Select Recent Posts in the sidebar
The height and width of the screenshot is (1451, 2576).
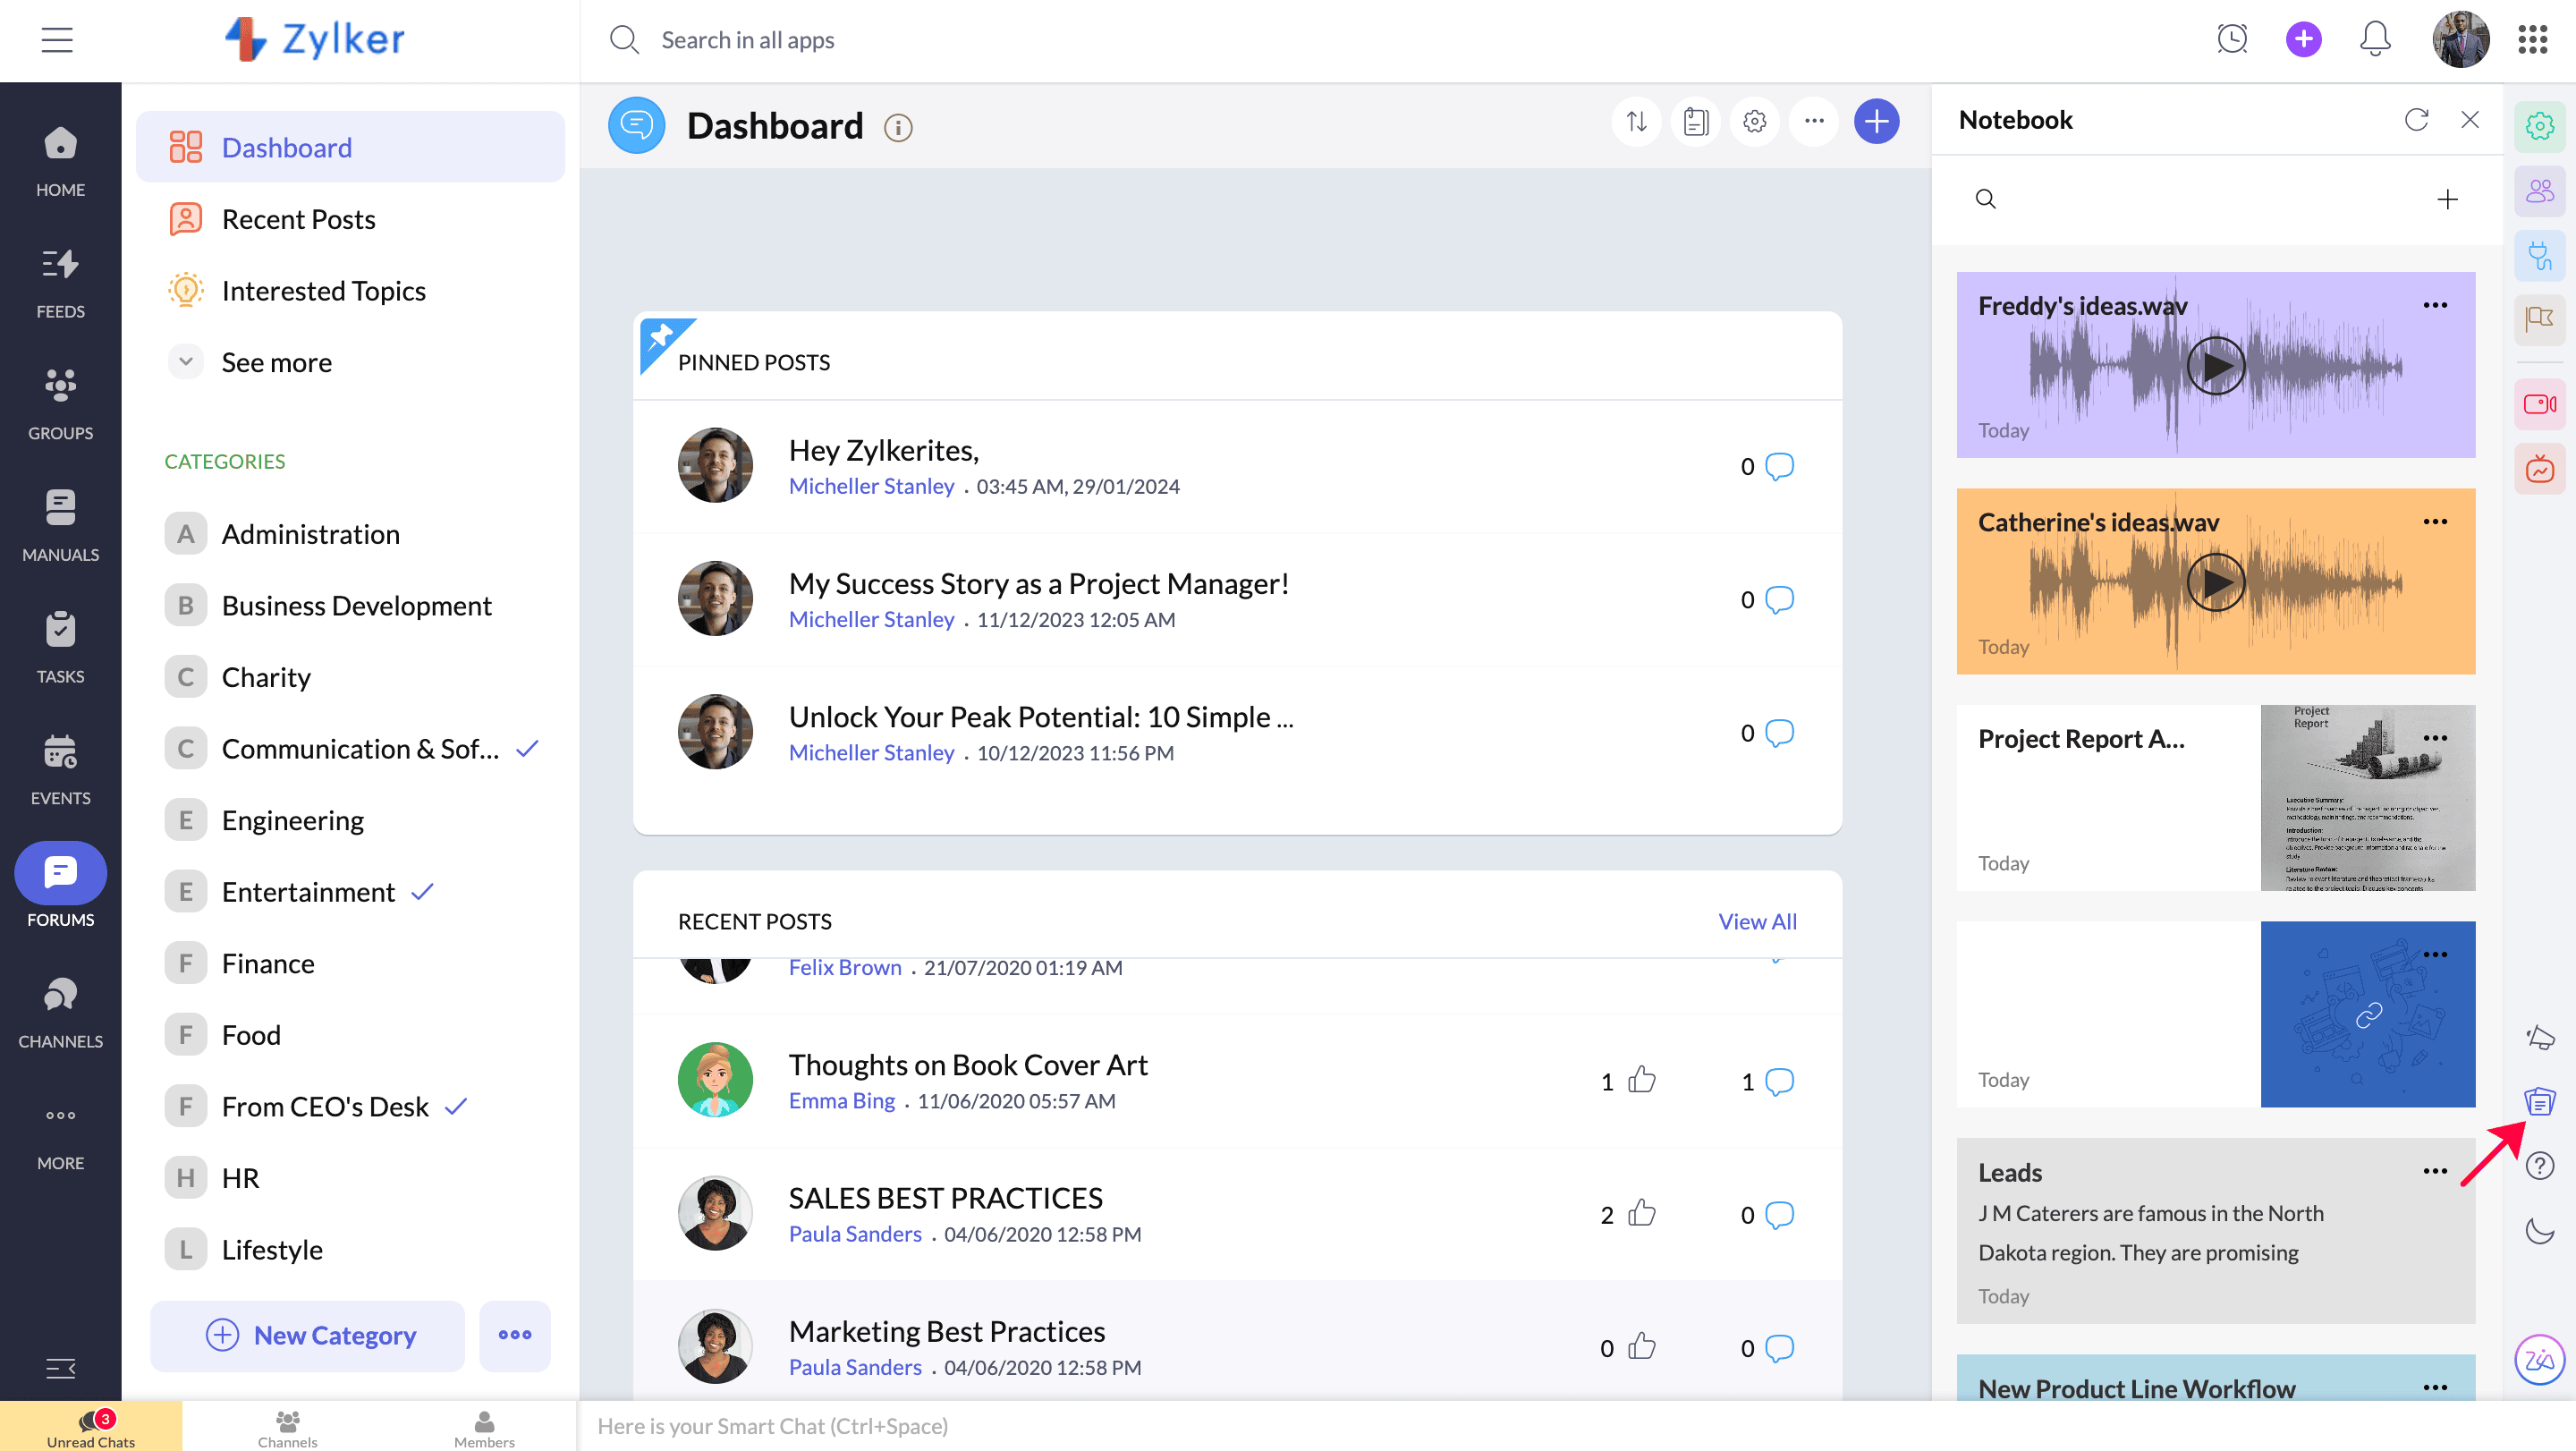pyautogui.click(x=298, y=219)
